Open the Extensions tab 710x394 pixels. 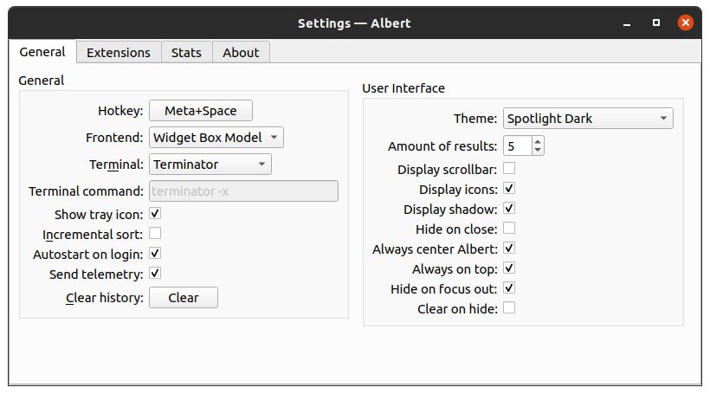coord(119,53)
